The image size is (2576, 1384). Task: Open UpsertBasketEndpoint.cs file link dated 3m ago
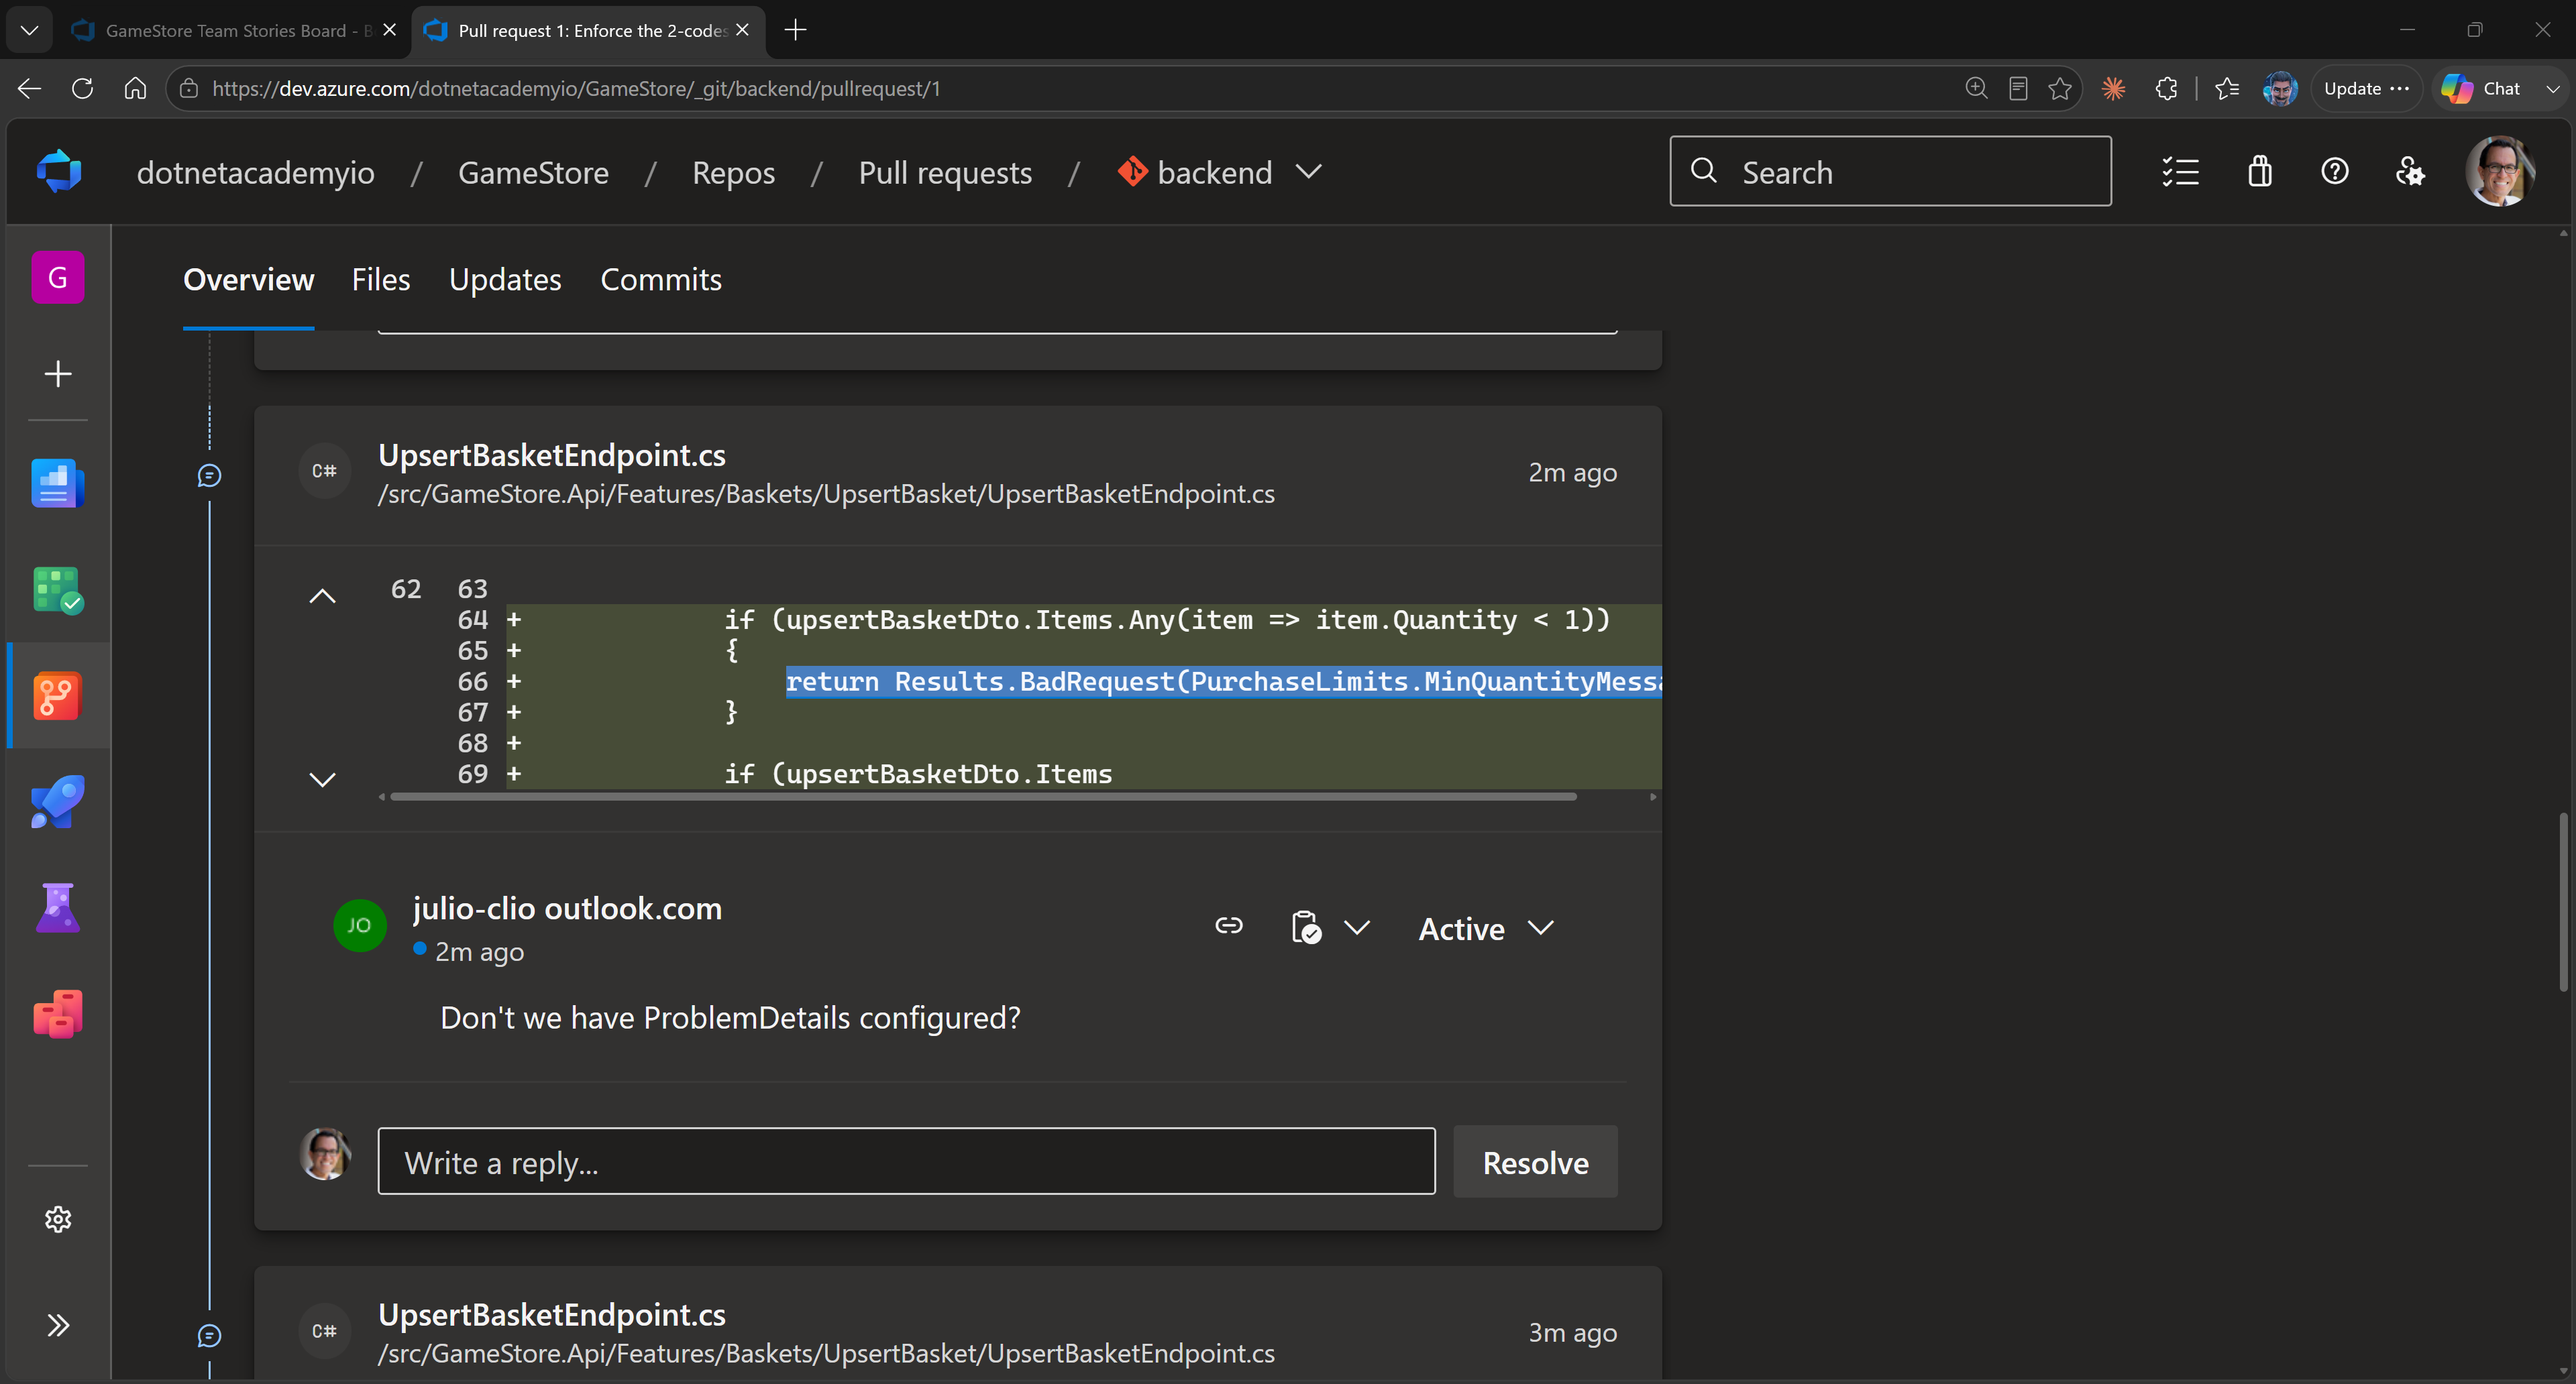pos(552,1315)
